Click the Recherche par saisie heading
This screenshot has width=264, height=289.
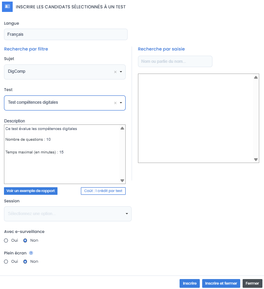[x=161, y=49]
